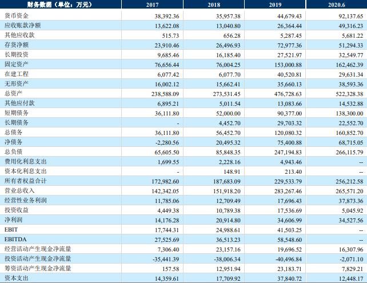
Task: Click the value 29,703.32 for 长期债务
Action: 289,123
